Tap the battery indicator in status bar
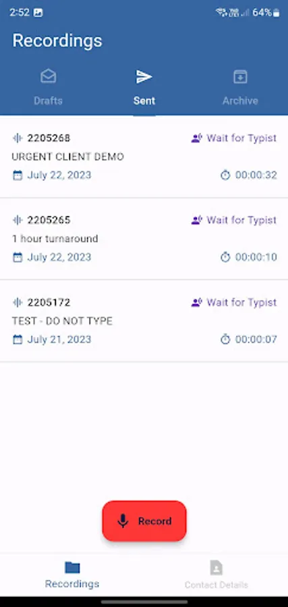 276,13
